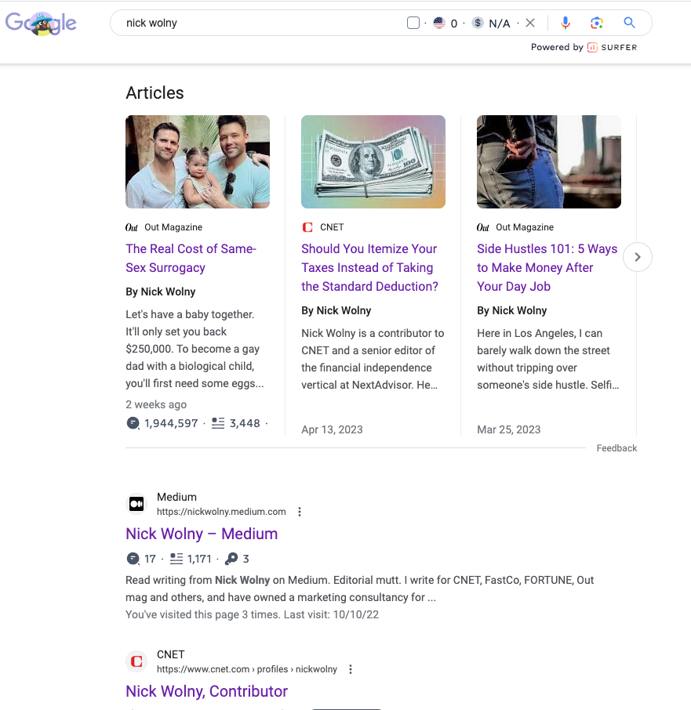Click the Feedback link under Articles
This screenshot has width=691, height=710.
coord(616,448)
